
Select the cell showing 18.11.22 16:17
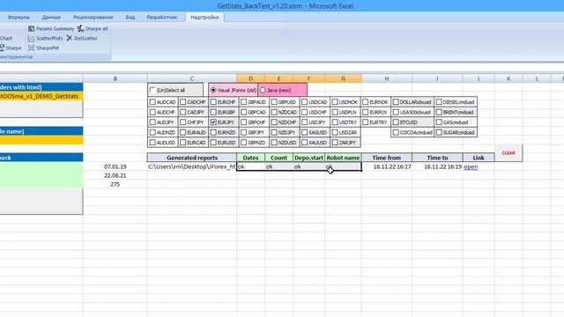[x=387, y=166]
